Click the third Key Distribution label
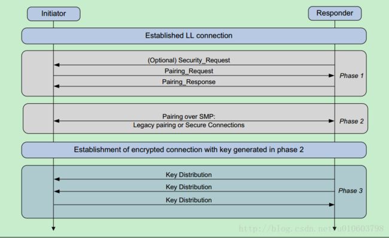 point(189,200)
